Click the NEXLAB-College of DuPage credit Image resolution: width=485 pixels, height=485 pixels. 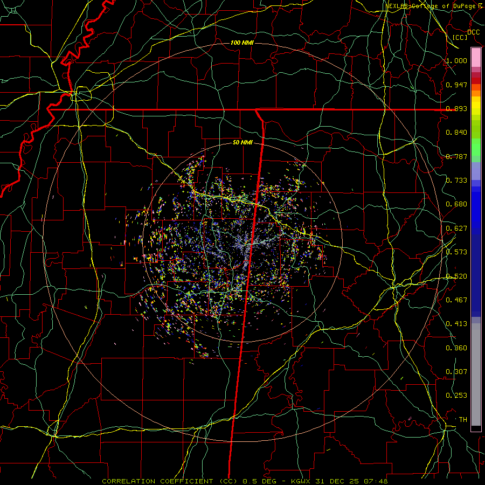click(x=431, y=6)
